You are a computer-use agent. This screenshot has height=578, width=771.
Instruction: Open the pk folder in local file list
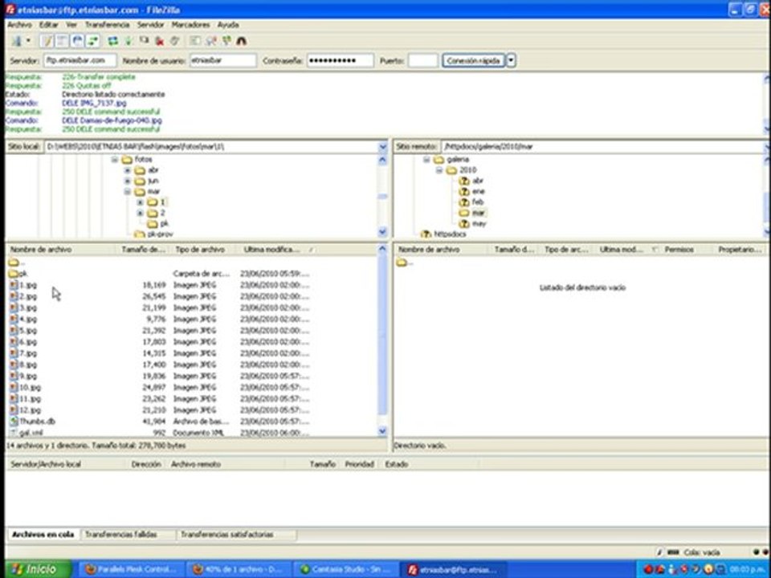pos(18,274)
